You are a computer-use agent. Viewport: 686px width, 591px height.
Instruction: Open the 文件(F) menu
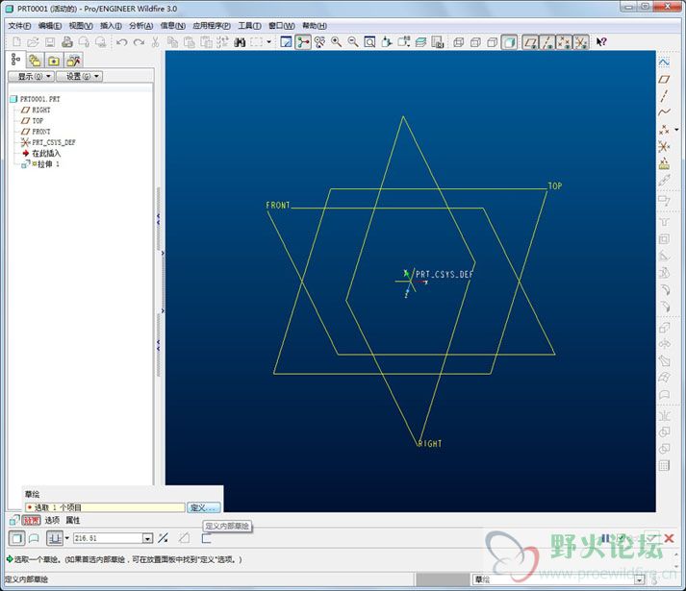[x=19, y=26]
